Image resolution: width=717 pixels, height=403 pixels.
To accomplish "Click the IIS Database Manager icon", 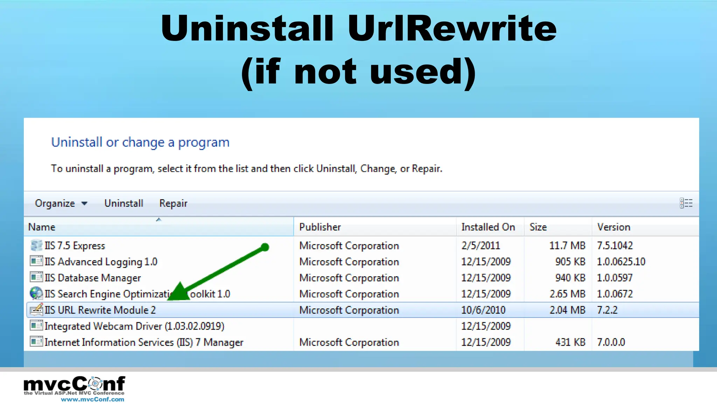I will (36, 277).
